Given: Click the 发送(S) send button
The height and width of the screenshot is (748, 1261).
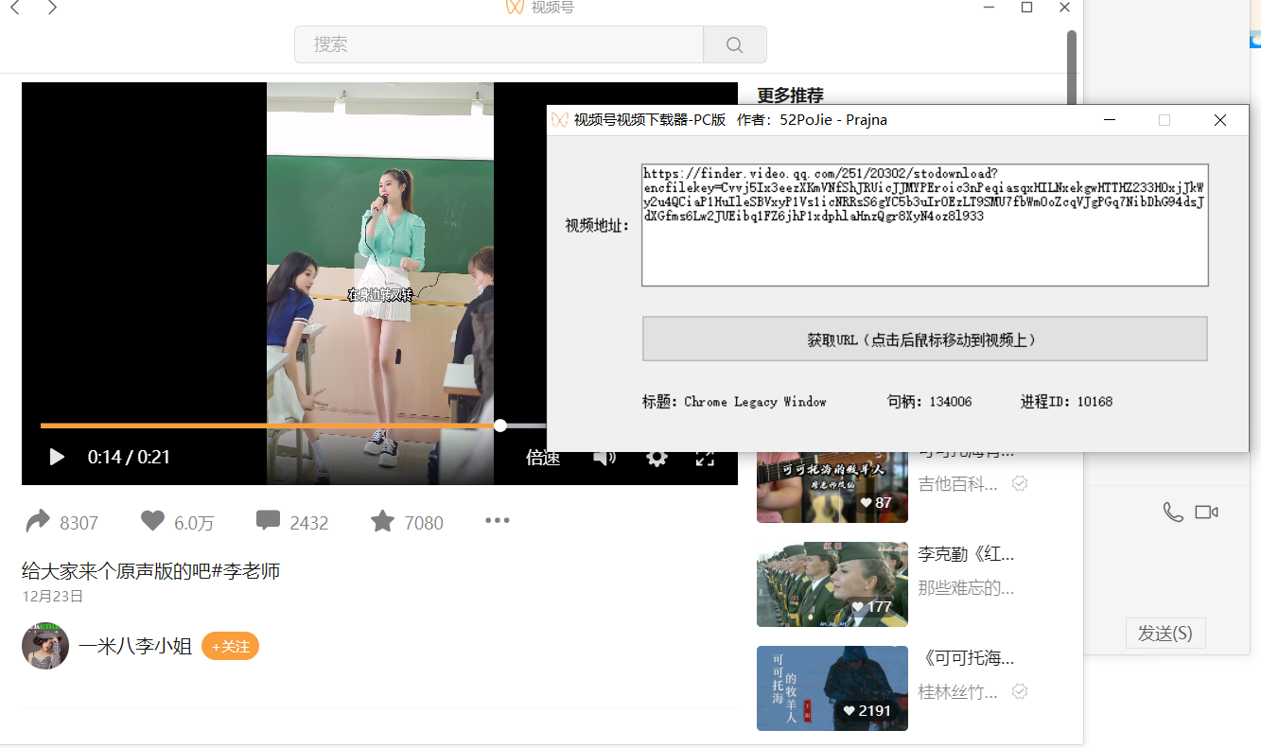Looking at the screenshot, I should (x=1165, y=634).
